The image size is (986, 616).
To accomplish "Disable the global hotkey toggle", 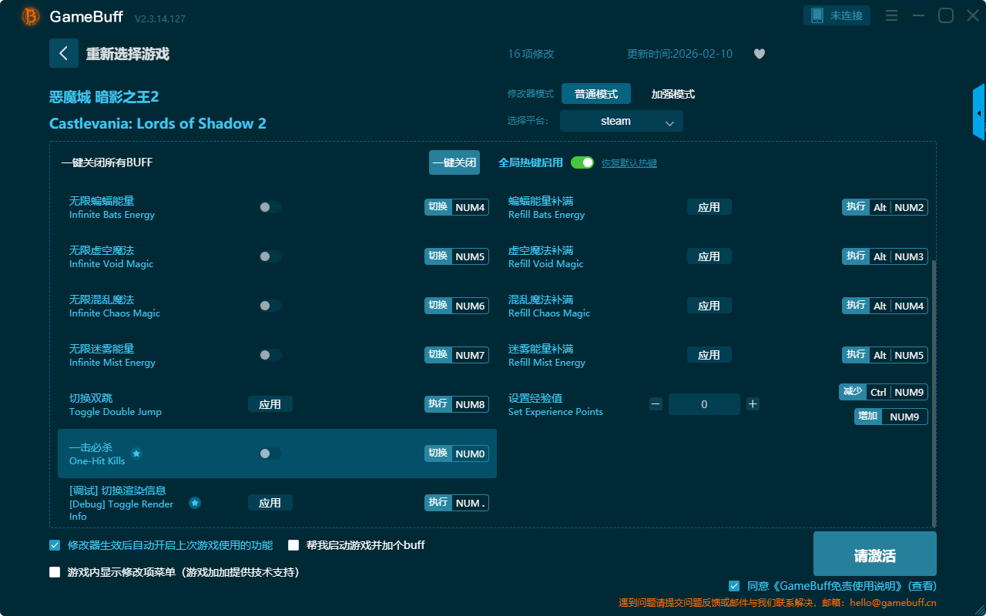I will [582, 162].
